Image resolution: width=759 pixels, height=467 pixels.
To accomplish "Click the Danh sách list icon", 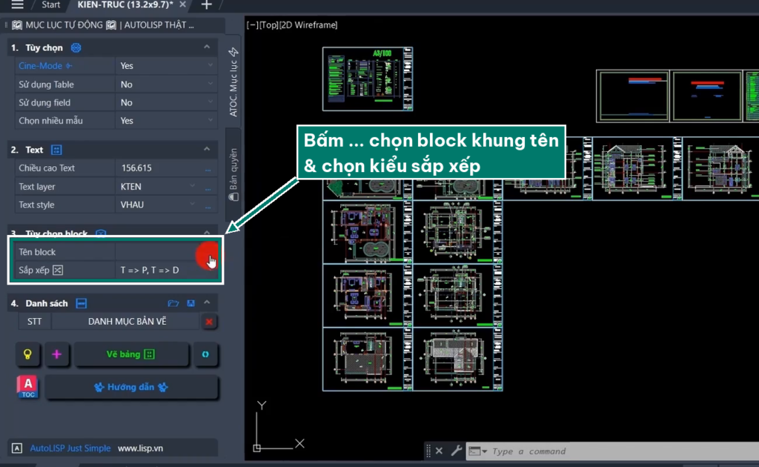I will (82, 303).
